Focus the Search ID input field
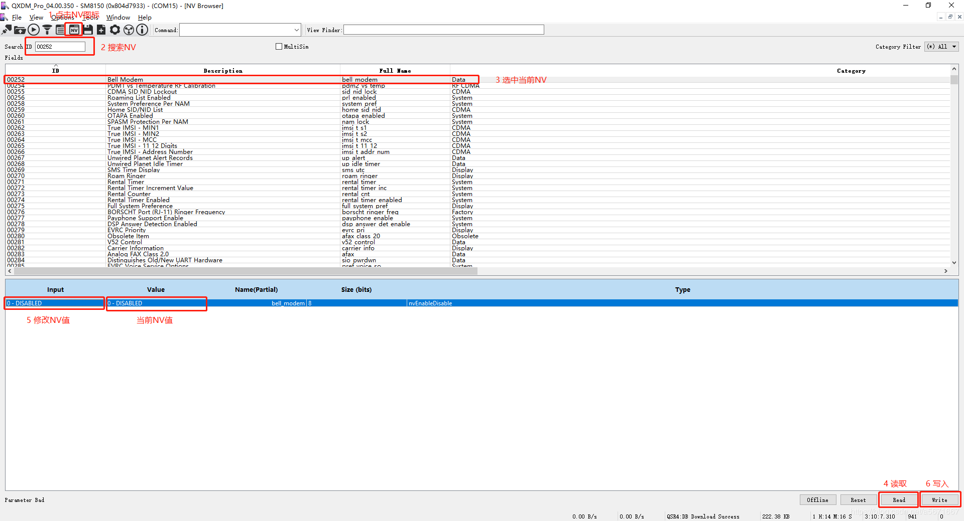Image resolution: width=964 pixels, height=521 pixels. pos(60,47)
